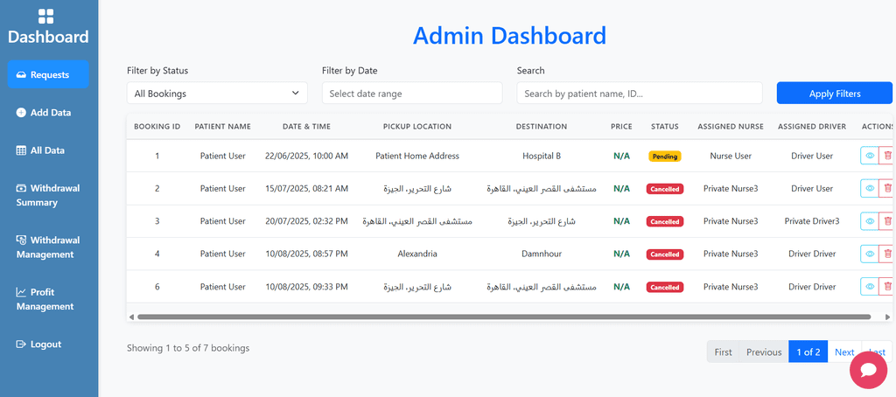Delete booking 6 using trash icon
Image resolution: width=896 pixels, height=397 pixels.
click(x=887, y=287)
